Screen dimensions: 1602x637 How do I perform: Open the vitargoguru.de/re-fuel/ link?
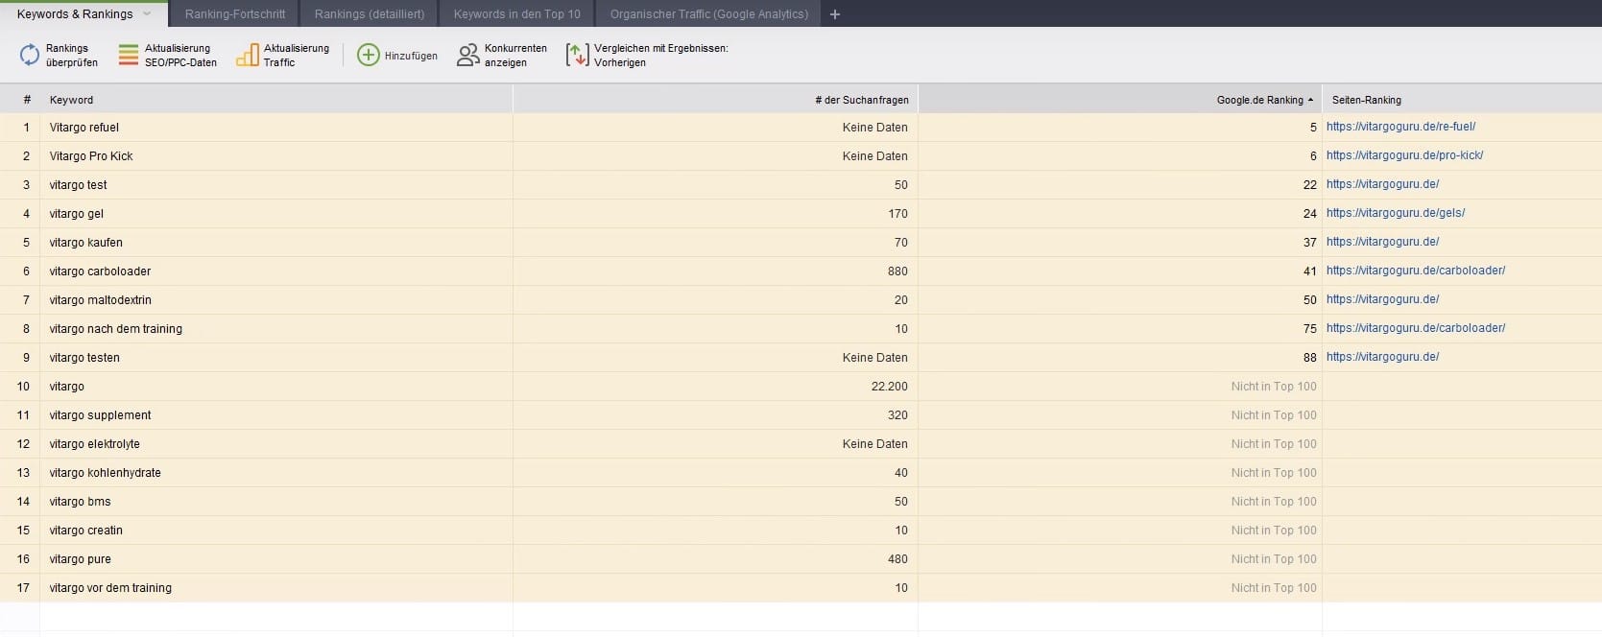pyautogui.click(x=1400, y=127)
